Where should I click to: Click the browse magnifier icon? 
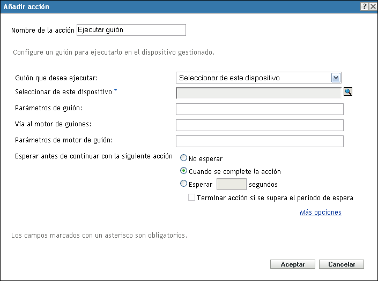click(348, 92)
